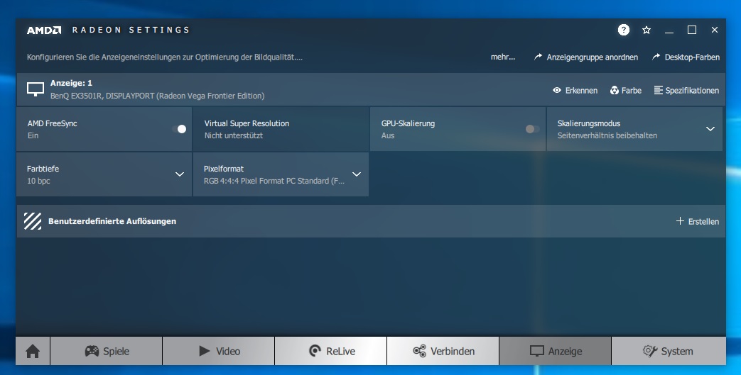Close the Radeon Settings window

(x=715, y=30)
